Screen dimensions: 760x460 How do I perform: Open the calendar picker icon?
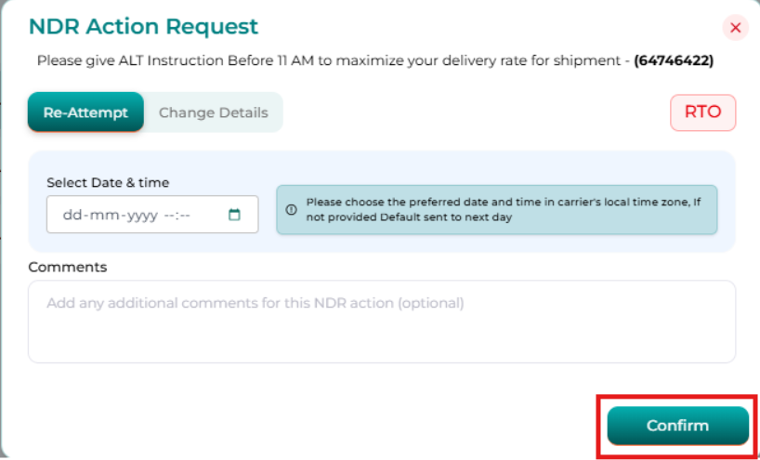(235, 215)
